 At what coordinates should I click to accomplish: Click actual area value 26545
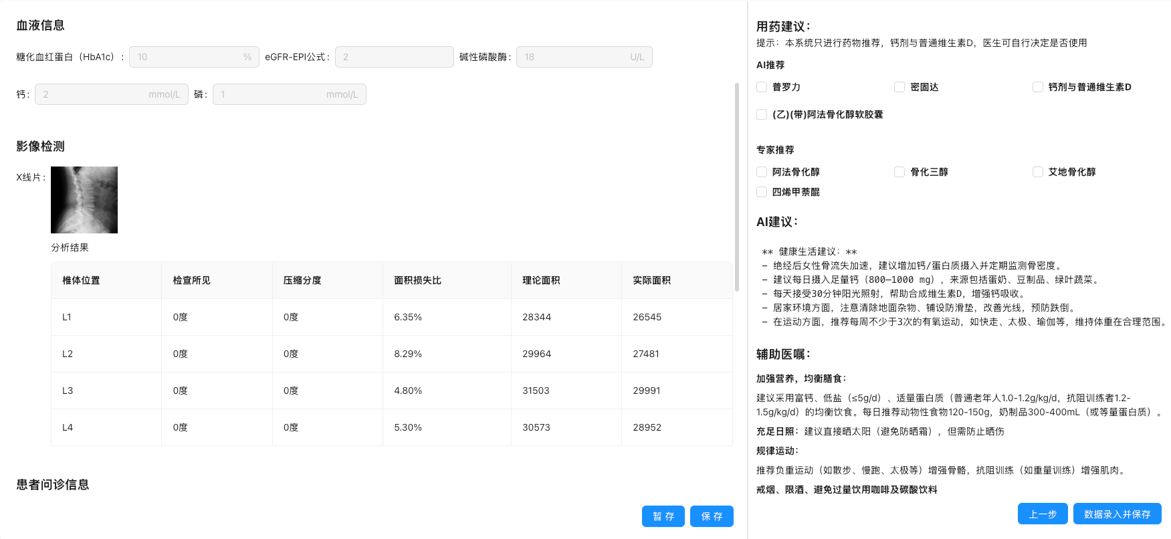647,317
